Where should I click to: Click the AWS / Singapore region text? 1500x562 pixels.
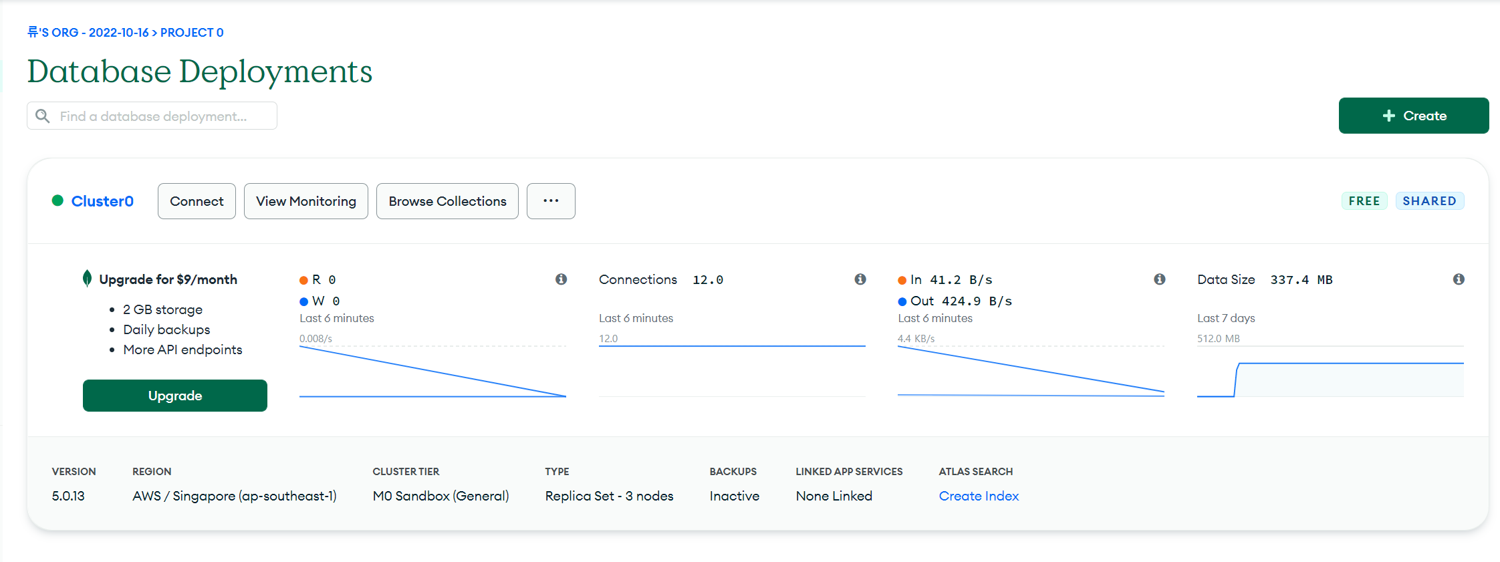tap(235, 496)
